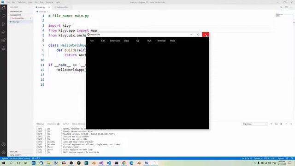This screenshot has width=295, height=166.
Task: Click Python language mode in status bar
Action: click(281, 159)
